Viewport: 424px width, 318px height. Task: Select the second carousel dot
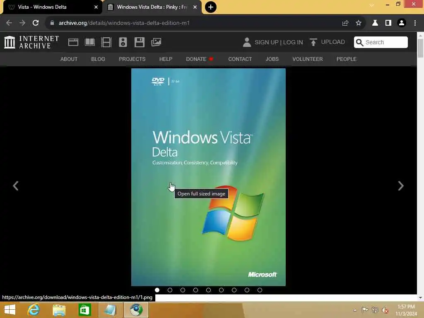170,290
